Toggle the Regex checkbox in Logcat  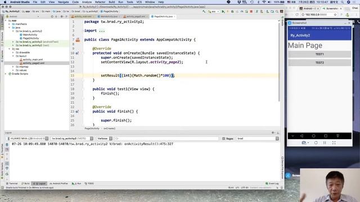click(224, 139)
